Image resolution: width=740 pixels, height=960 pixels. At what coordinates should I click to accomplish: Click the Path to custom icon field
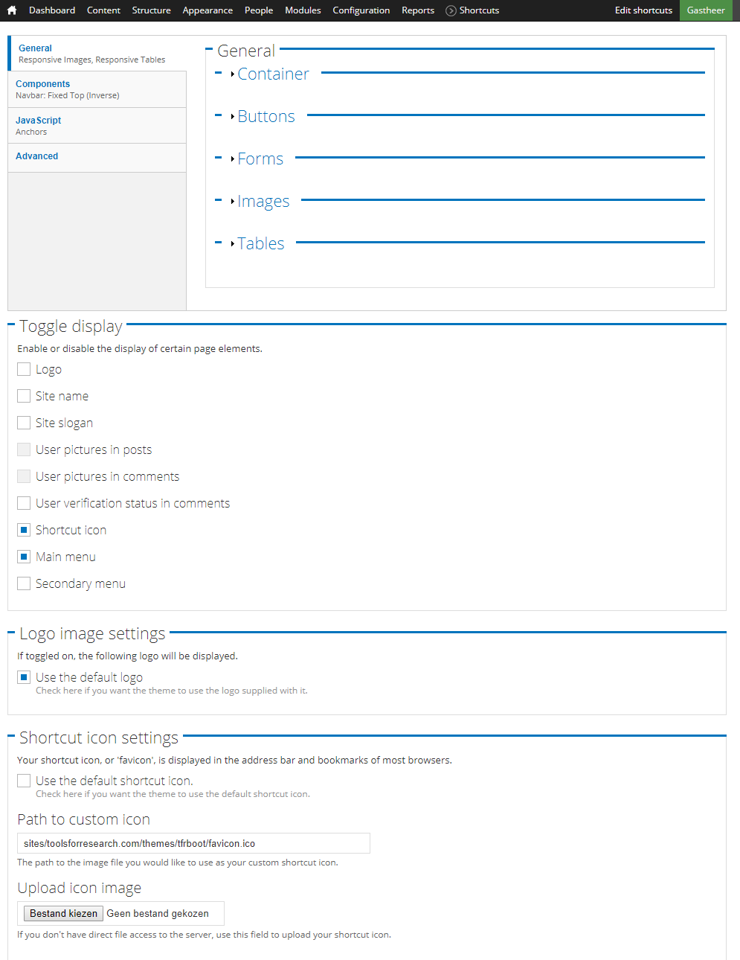coord(193,843)
